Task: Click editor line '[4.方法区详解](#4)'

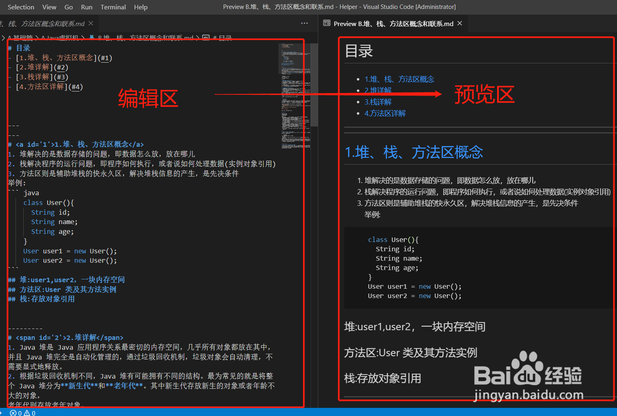Action: coord(49,87)
